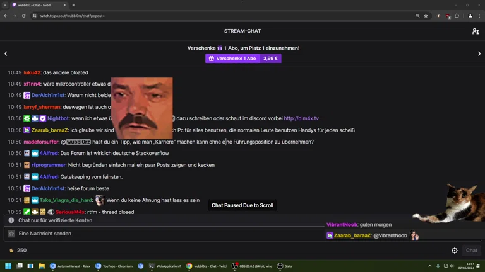485x272 pixels.
Task: Go to previous leaderboard banner with left chevron
Action: (6, 54)
